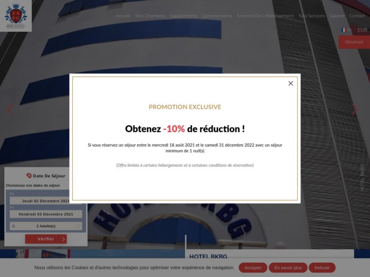This screenshot has height=277, width=370.
Task: Click the person icon in the adults field
Action: [14, 226]
